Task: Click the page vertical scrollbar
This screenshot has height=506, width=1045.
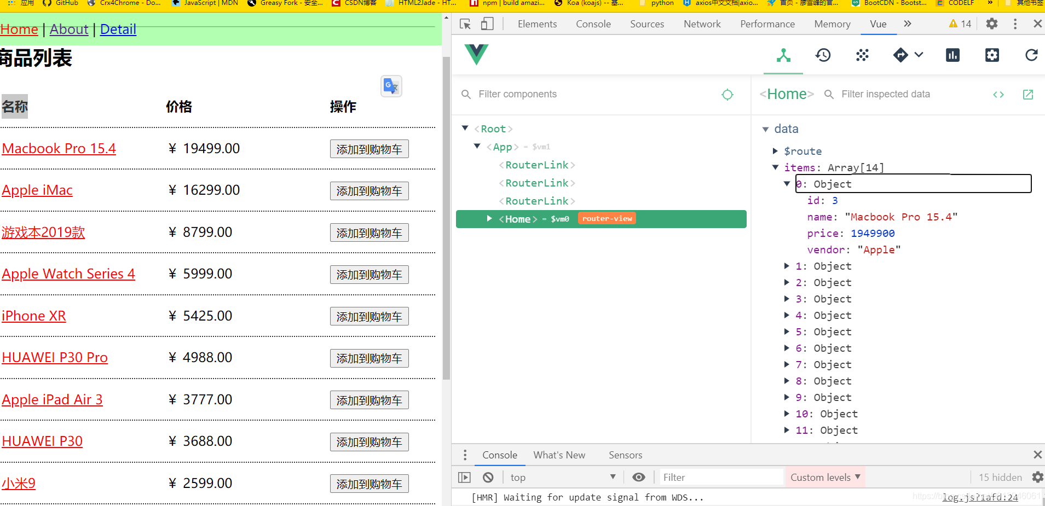Action: pyautogui.click(x=446, y=218)
